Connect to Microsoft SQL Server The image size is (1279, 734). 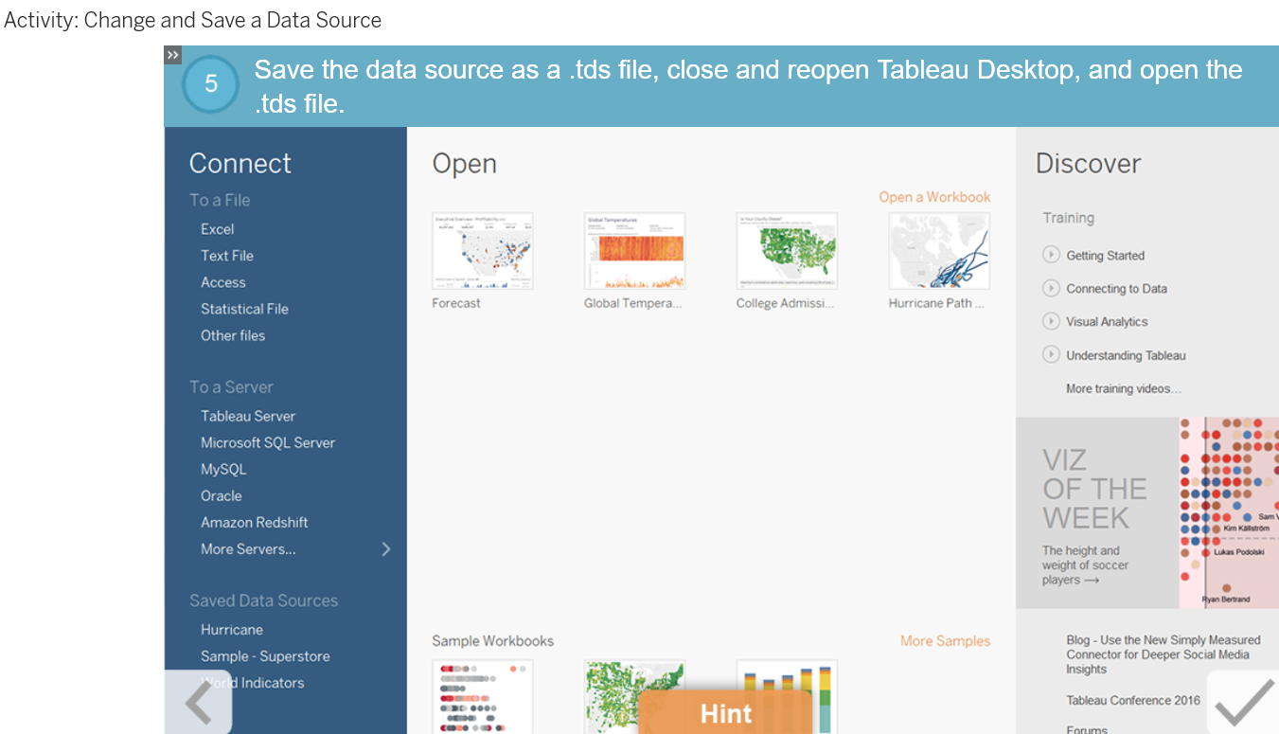coord(268,442)
